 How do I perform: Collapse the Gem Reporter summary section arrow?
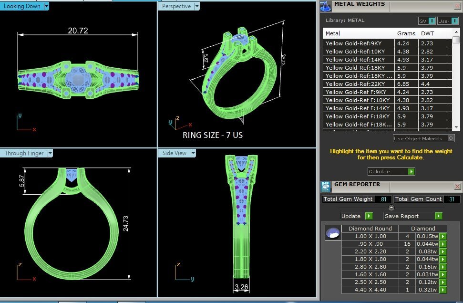391,208
